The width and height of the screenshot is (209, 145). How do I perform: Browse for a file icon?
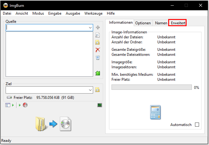[x=98, y=35]
